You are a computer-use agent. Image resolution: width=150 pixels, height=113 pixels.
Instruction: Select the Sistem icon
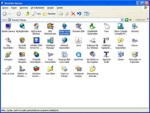tap(121, 56)
